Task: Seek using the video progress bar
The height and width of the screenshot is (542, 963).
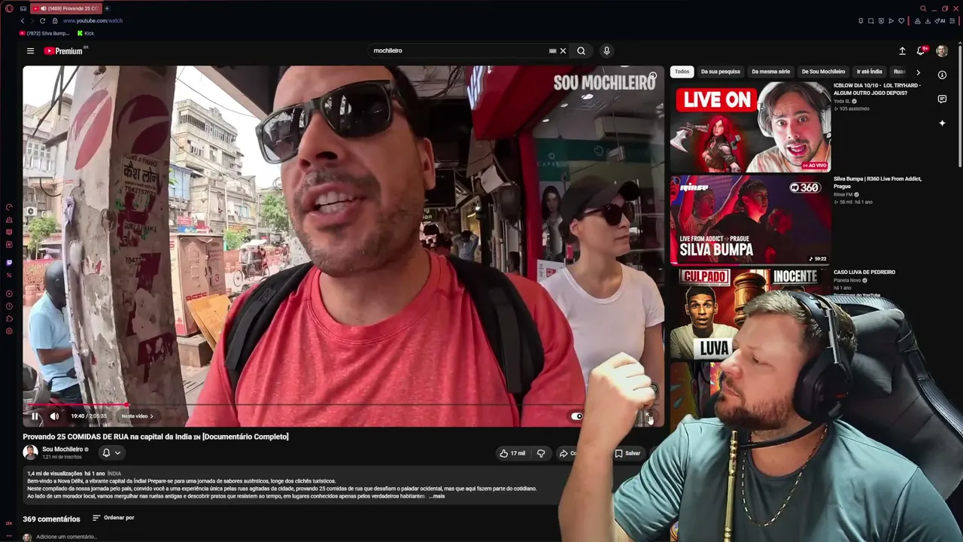Action: point(343,405)
